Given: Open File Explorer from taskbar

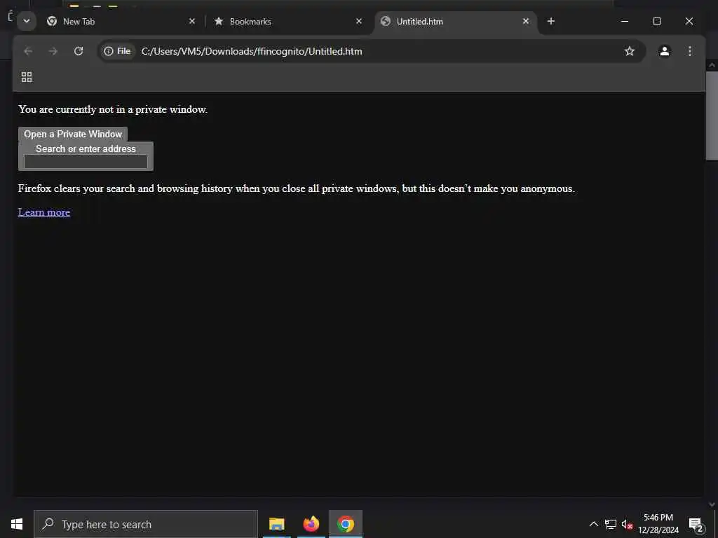Looking at the screenshot, I should click(276, 524).
